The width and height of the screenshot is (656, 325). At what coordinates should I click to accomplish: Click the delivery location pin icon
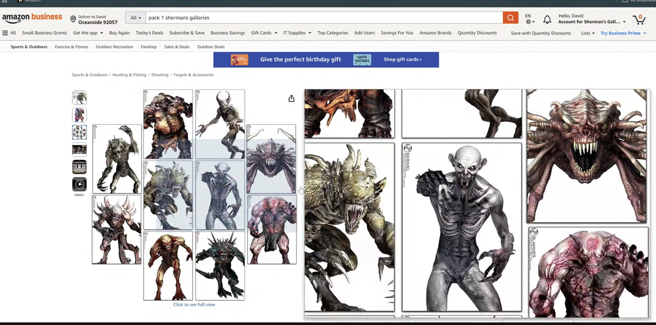coord(73,19)
